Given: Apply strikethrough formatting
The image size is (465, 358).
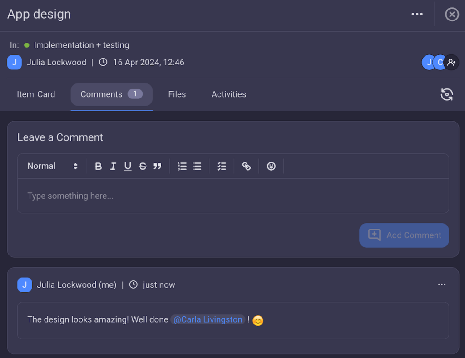Looking at the screenshot, I should point(143,166).
